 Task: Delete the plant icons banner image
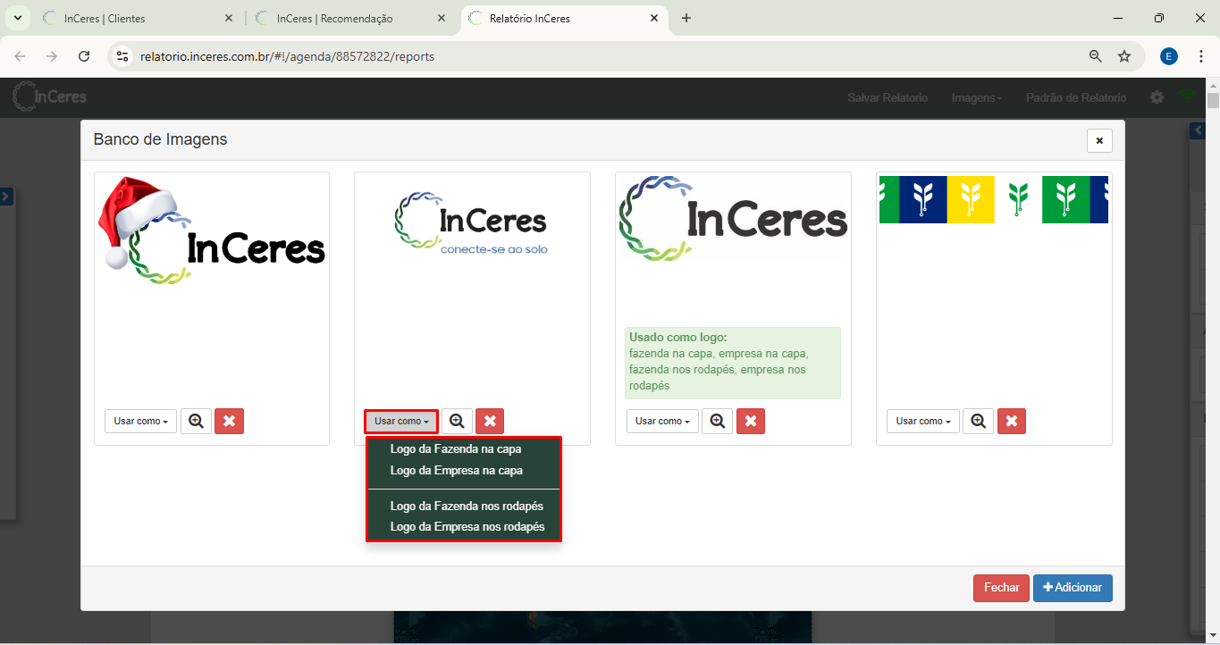[x=1011, y=421]
